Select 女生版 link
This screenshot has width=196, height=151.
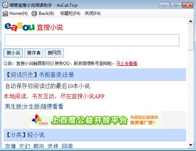click(32, 106)
